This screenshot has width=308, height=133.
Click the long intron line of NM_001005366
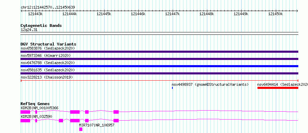[208, 111]
